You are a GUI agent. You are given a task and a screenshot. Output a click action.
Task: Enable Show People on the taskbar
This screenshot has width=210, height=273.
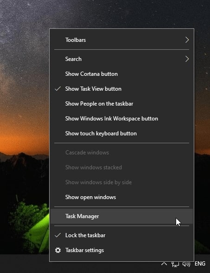(x=121, y=104)
